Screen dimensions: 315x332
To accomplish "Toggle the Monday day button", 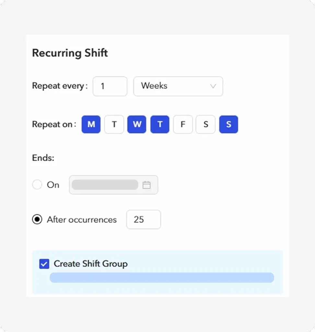I will pyautogui.click(x=91, y=124).
